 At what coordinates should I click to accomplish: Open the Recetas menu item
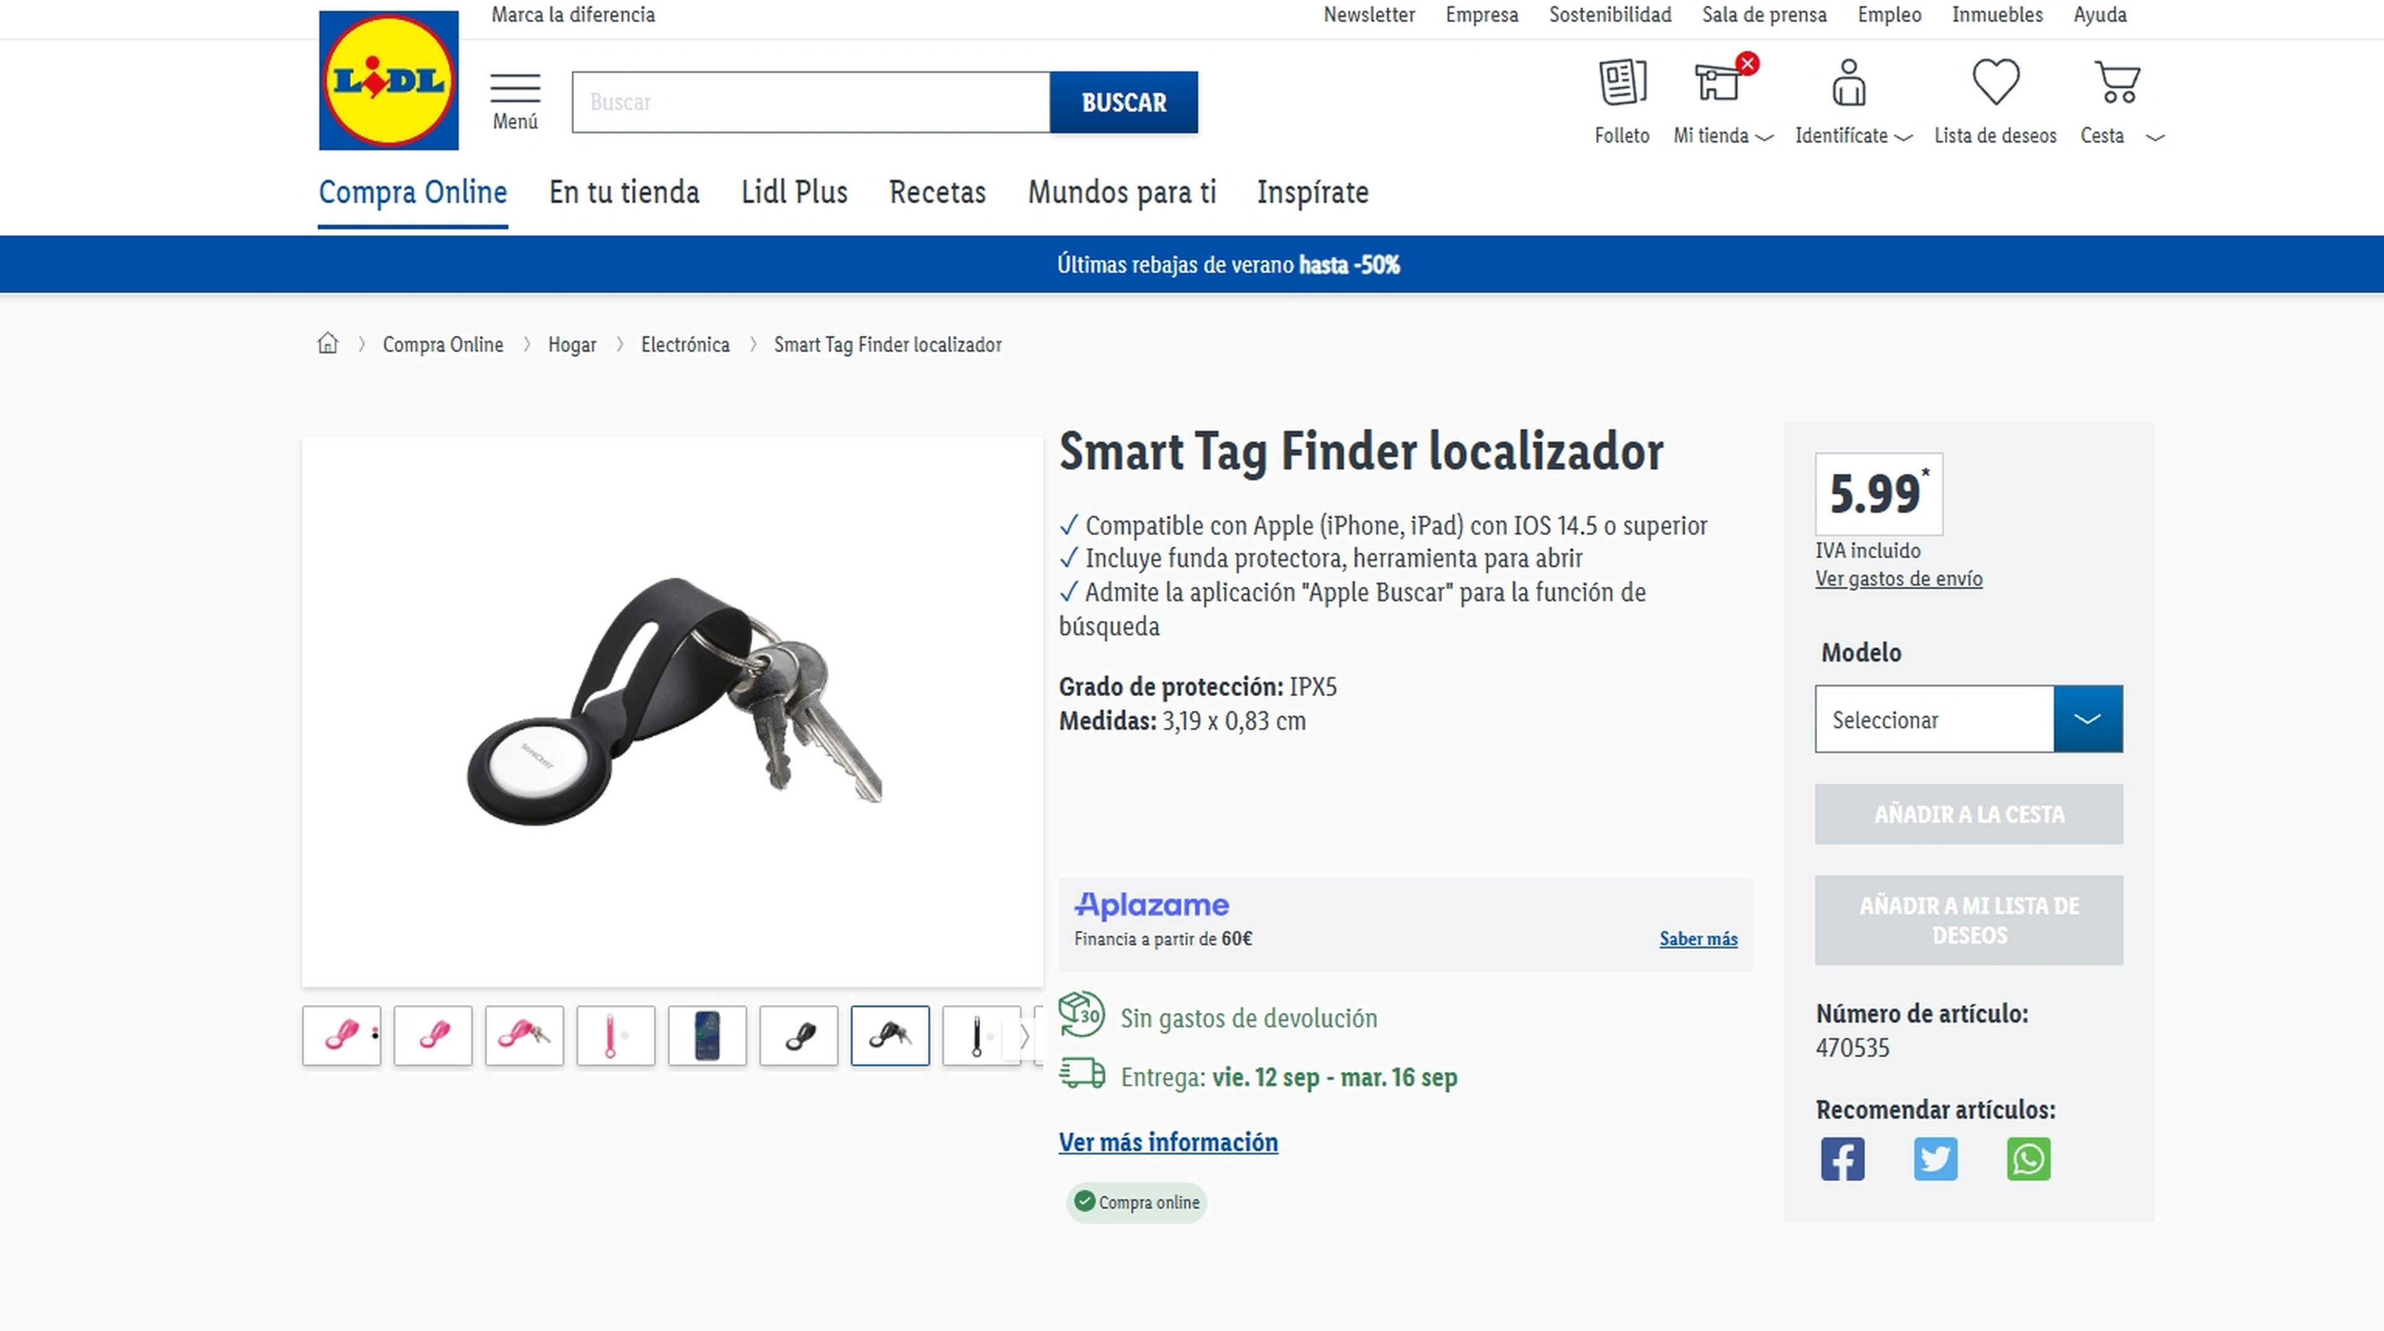pyautogui.click(x=937, y=192)
